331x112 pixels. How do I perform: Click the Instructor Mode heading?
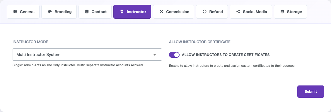(x=30, y=42)
